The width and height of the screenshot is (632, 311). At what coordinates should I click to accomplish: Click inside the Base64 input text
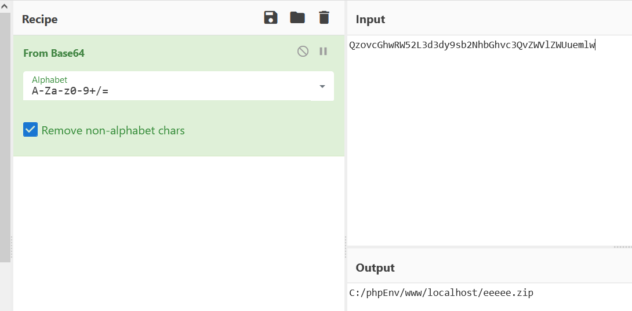point(472,45)
